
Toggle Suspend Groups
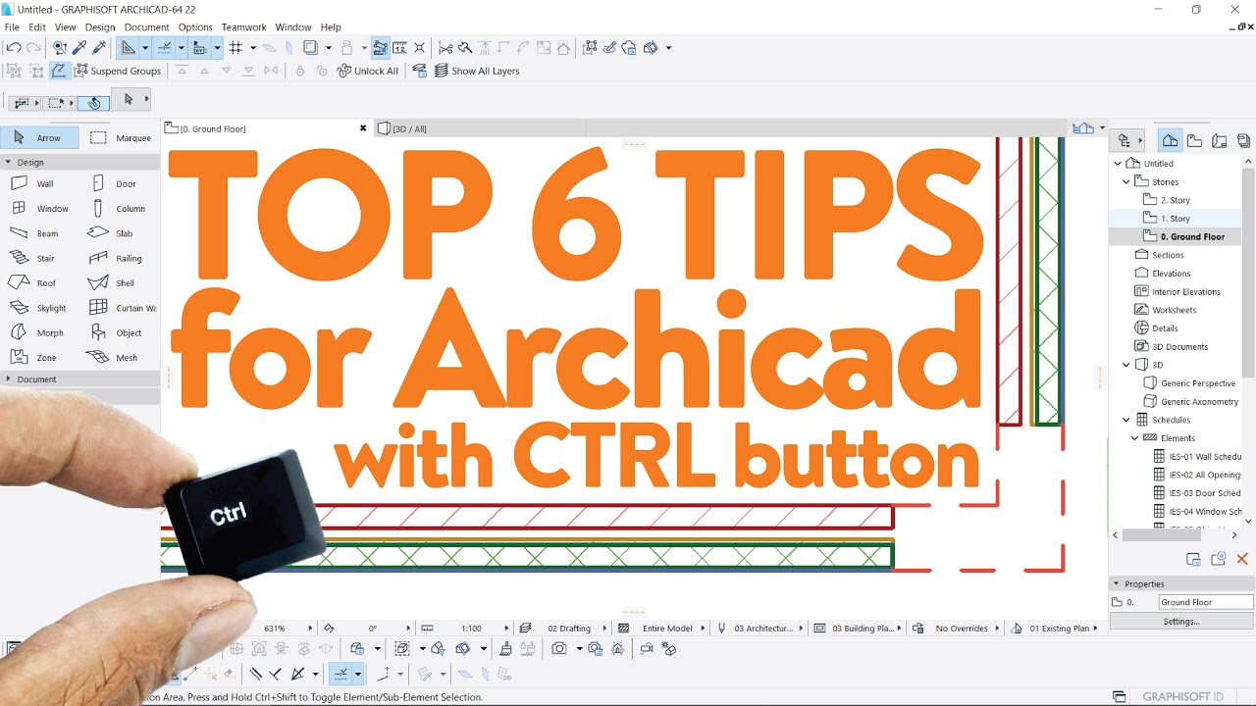(x=117, y=71)
